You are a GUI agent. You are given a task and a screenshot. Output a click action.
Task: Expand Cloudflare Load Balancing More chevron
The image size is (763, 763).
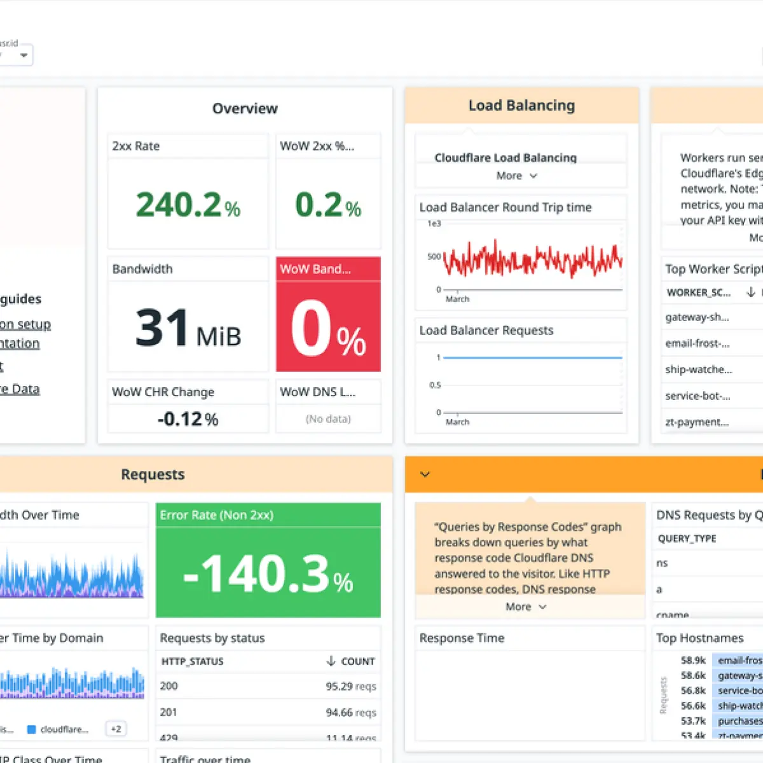(533, 176)
